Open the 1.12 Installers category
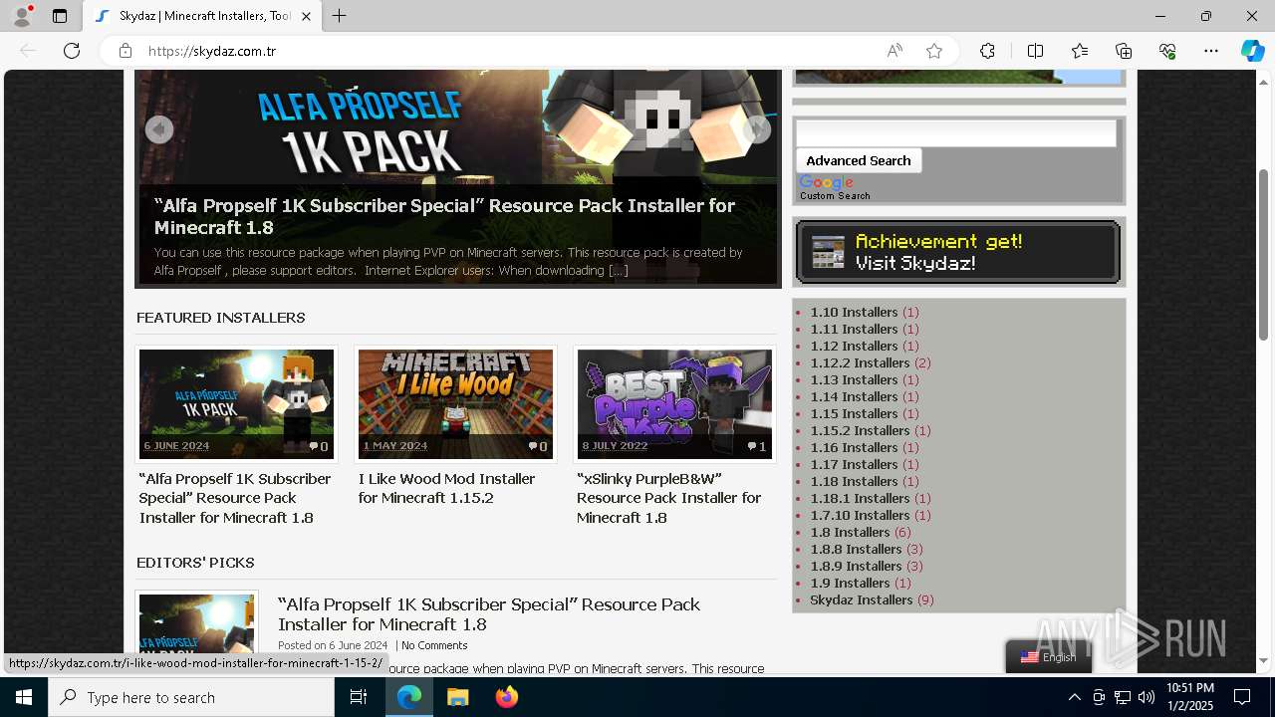 coord(854,346)
